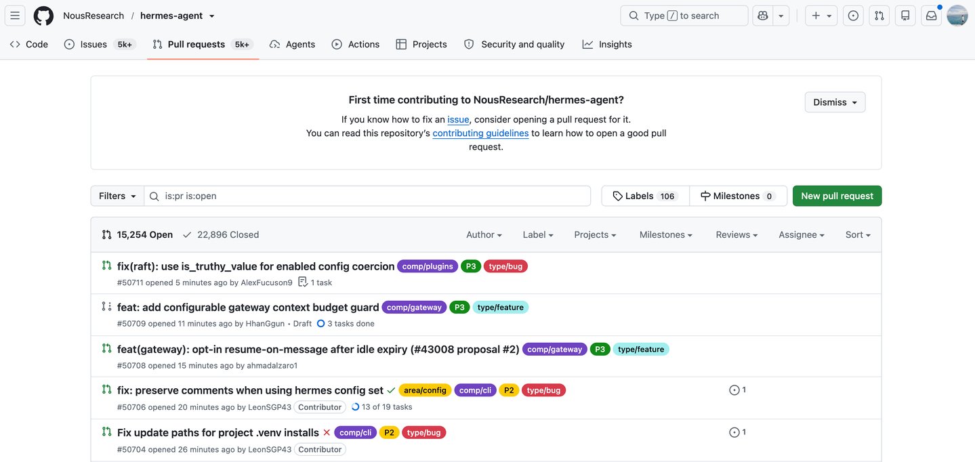Viewport: 975px width, 462px height.
Task: Click the GitHub Octocat logo
Action: (43, 16)
